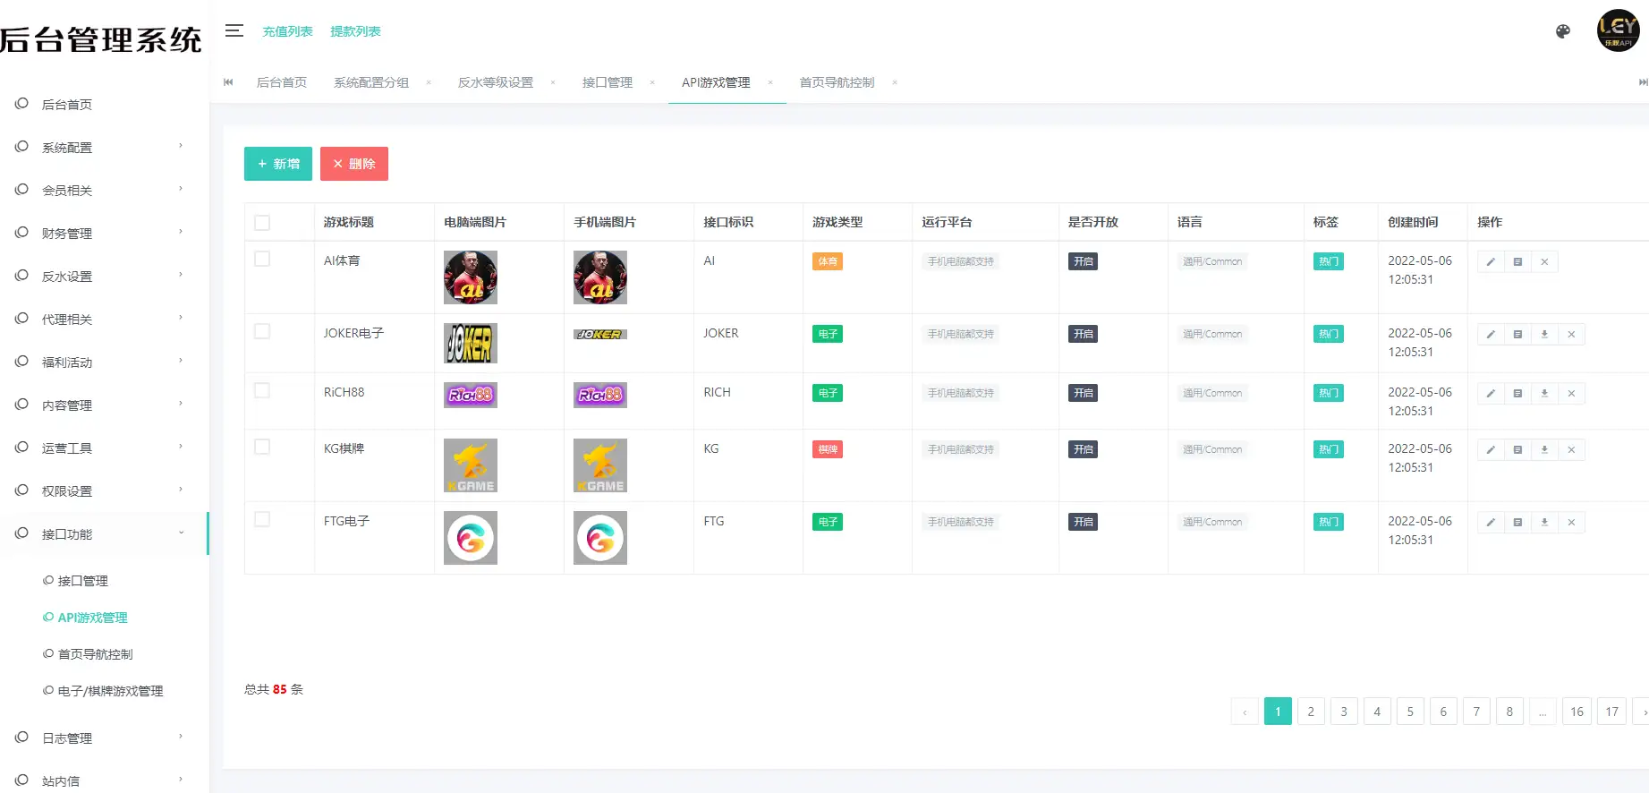Viewport: 1649px width, 793px height.
Task: Delete AI体育 row with the X icon
Action: point(1544,261)
